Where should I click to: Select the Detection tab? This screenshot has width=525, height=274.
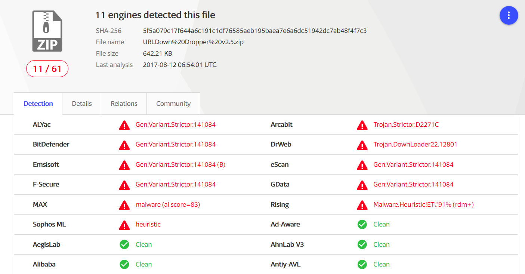click(x=38, y=104)
